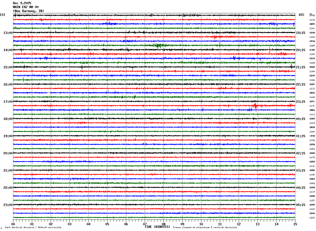Click minute tick label "12" on the x-axis

point(239,224)
